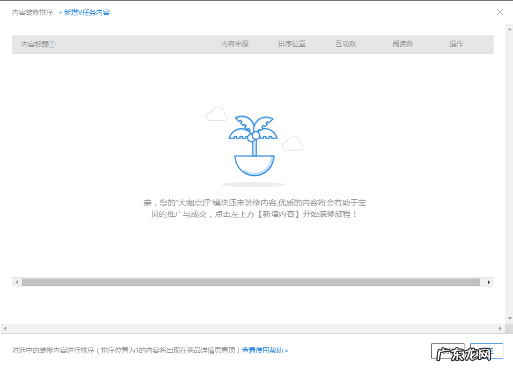
Task: Click the cancel button at bottom right
Action: coord(448,350)
